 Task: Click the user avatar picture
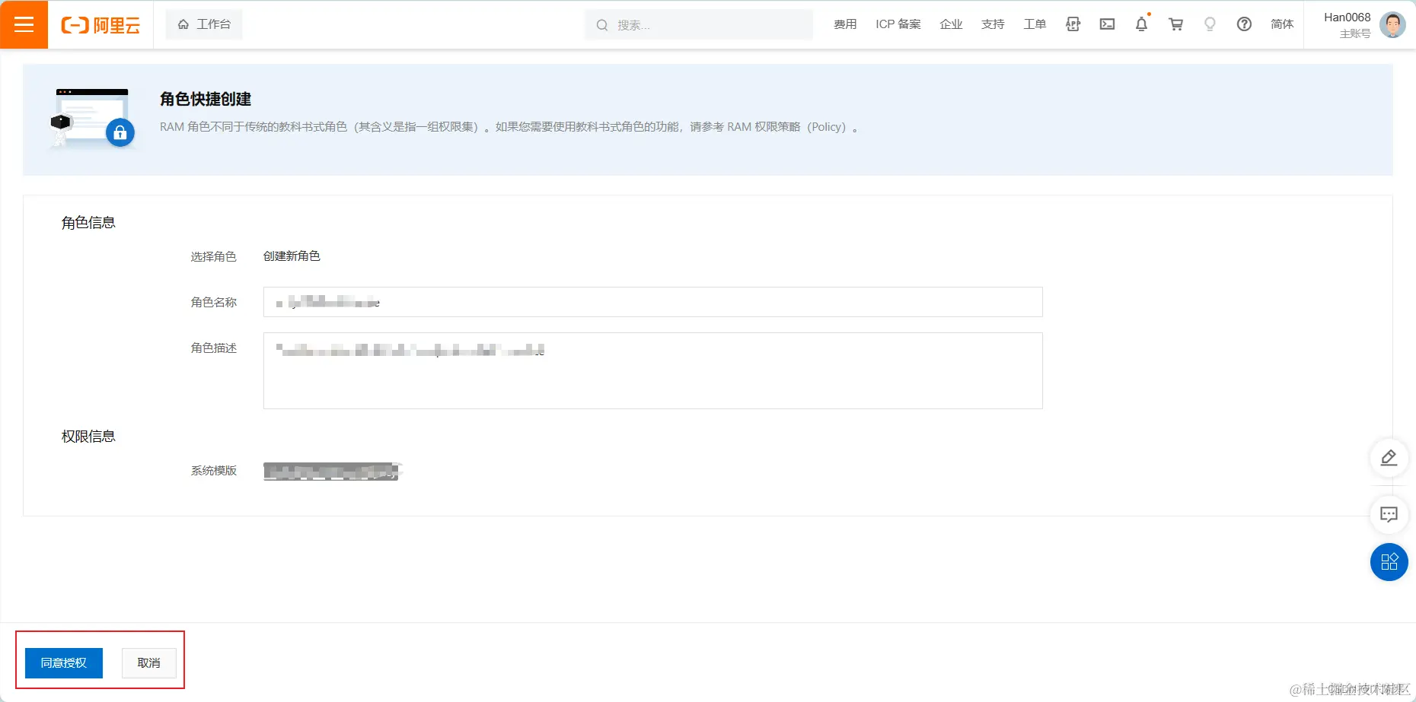pos(1392,25)
